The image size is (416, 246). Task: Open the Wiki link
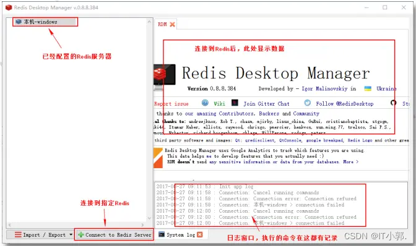click(219, 104)
